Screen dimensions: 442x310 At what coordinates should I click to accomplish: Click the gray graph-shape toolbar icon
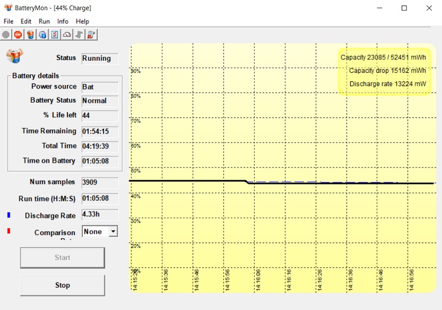coord(79,34)
